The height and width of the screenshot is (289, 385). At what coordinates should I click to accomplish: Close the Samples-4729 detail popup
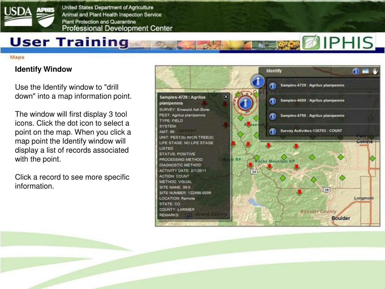pyautogui.click(x=226, y=97)
